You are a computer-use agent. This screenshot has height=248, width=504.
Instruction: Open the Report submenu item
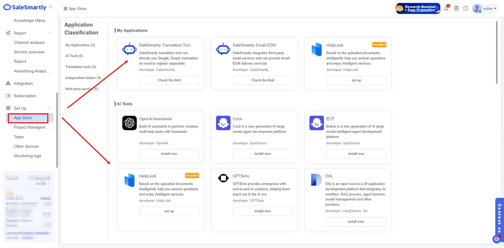coord(20,61)
